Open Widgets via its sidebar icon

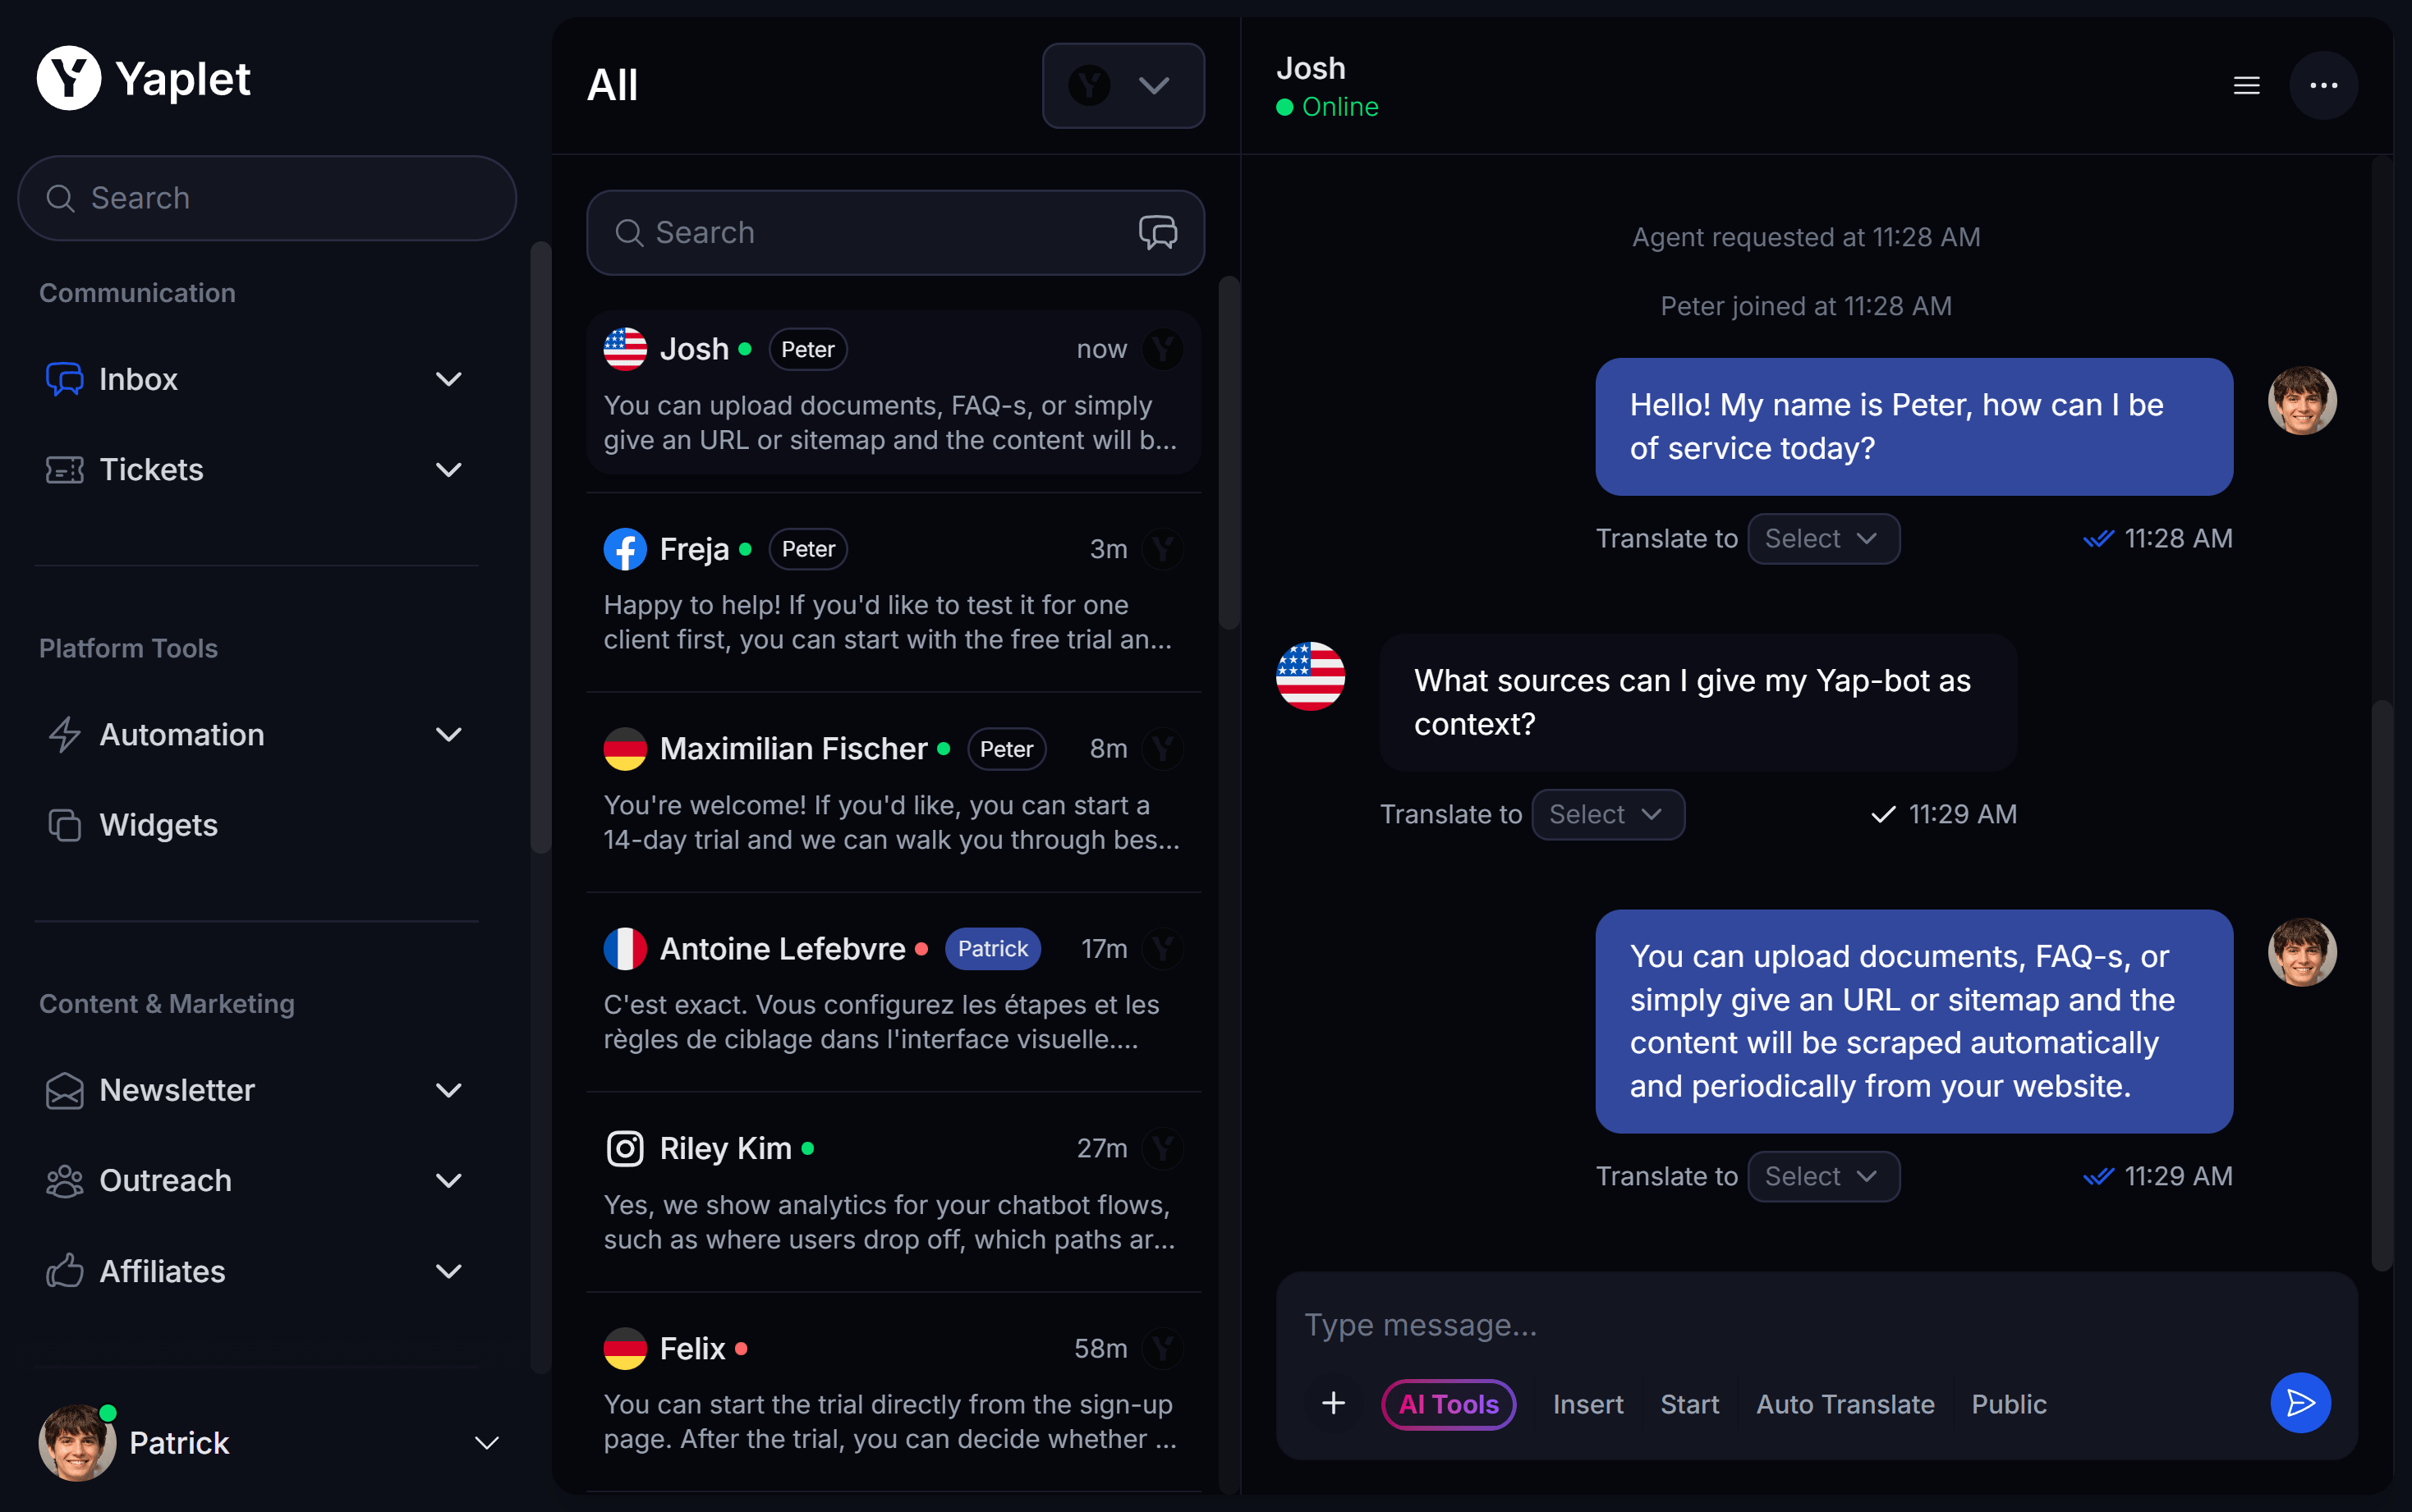(x=64, y=825)
